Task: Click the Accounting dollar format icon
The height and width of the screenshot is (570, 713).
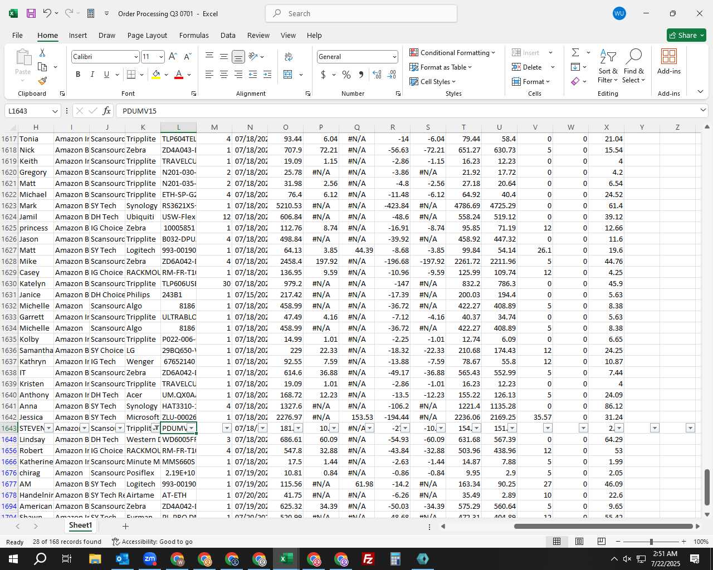Action: 323,75
